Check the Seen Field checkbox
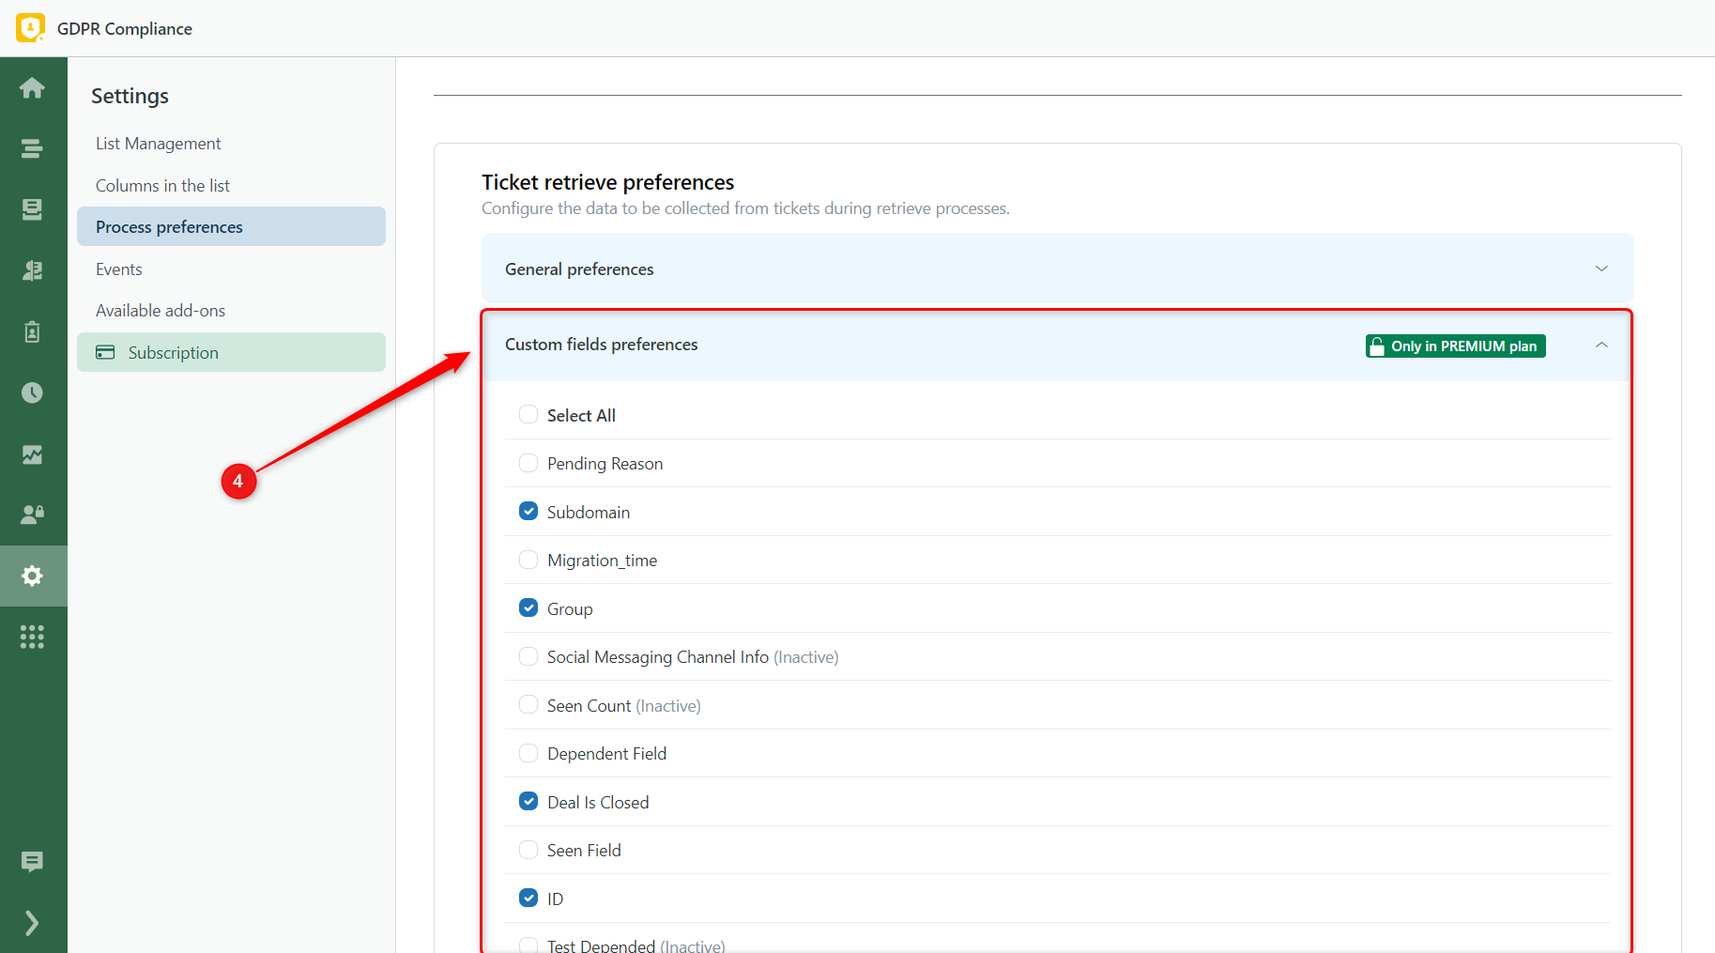This screenshot has width=1715, height=953. point(528,850)
